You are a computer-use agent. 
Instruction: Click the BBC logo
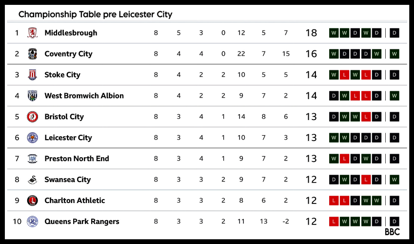[392, 232]
